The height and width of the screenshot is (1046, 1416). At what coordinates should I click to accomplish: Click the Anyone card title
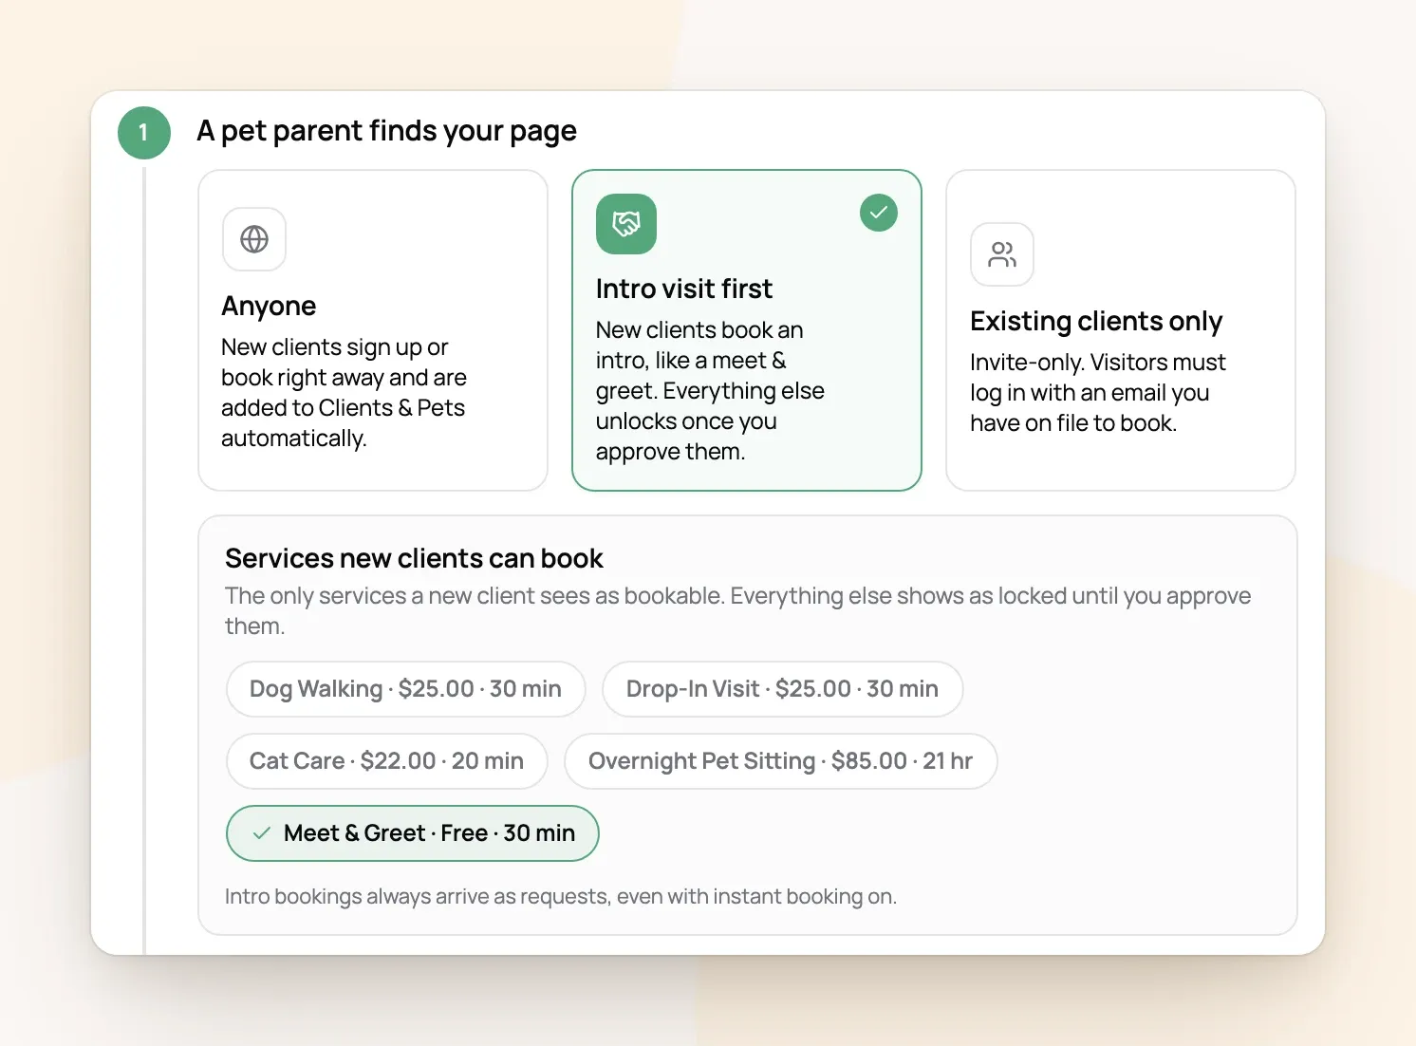[x=269, y=306]
